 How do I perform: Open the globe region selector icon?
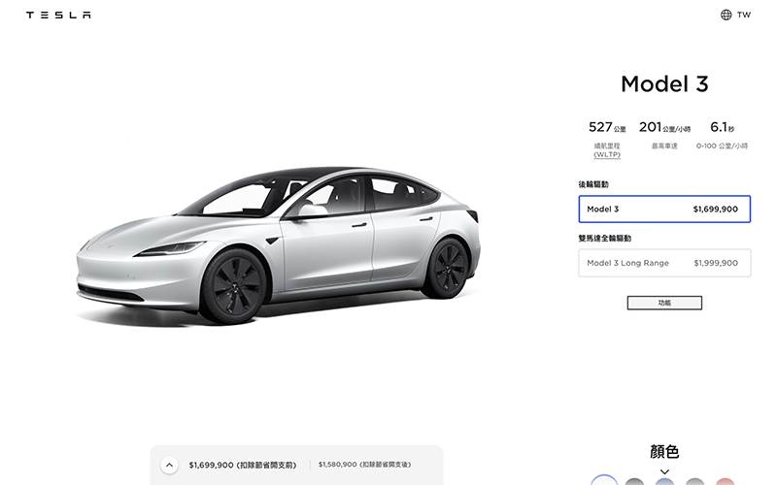(x=726, y=15)
